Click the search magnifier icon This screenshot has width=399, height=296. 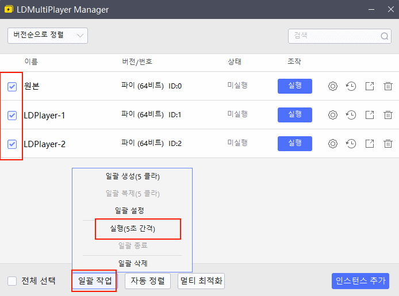(385, 36)
